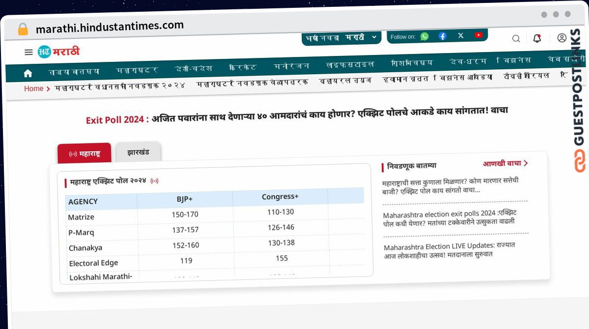
Task: Click the Electoral Edge row label
Action: click(x=93, y=263)
